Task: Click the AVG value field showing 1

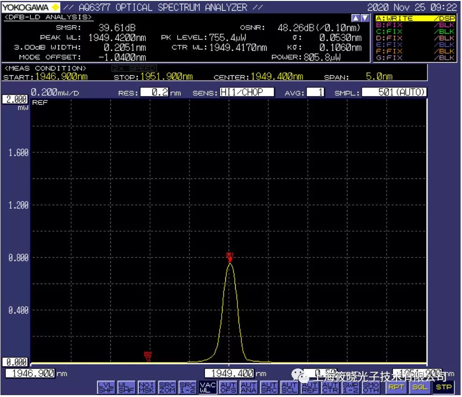Action: click(x=315, y=92)
